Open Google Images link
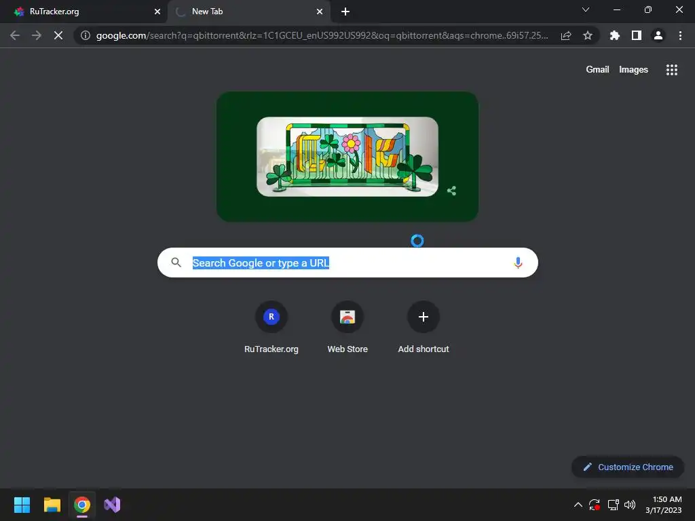Viewport: 695px width, 521px height. click(x=633, y=70)
